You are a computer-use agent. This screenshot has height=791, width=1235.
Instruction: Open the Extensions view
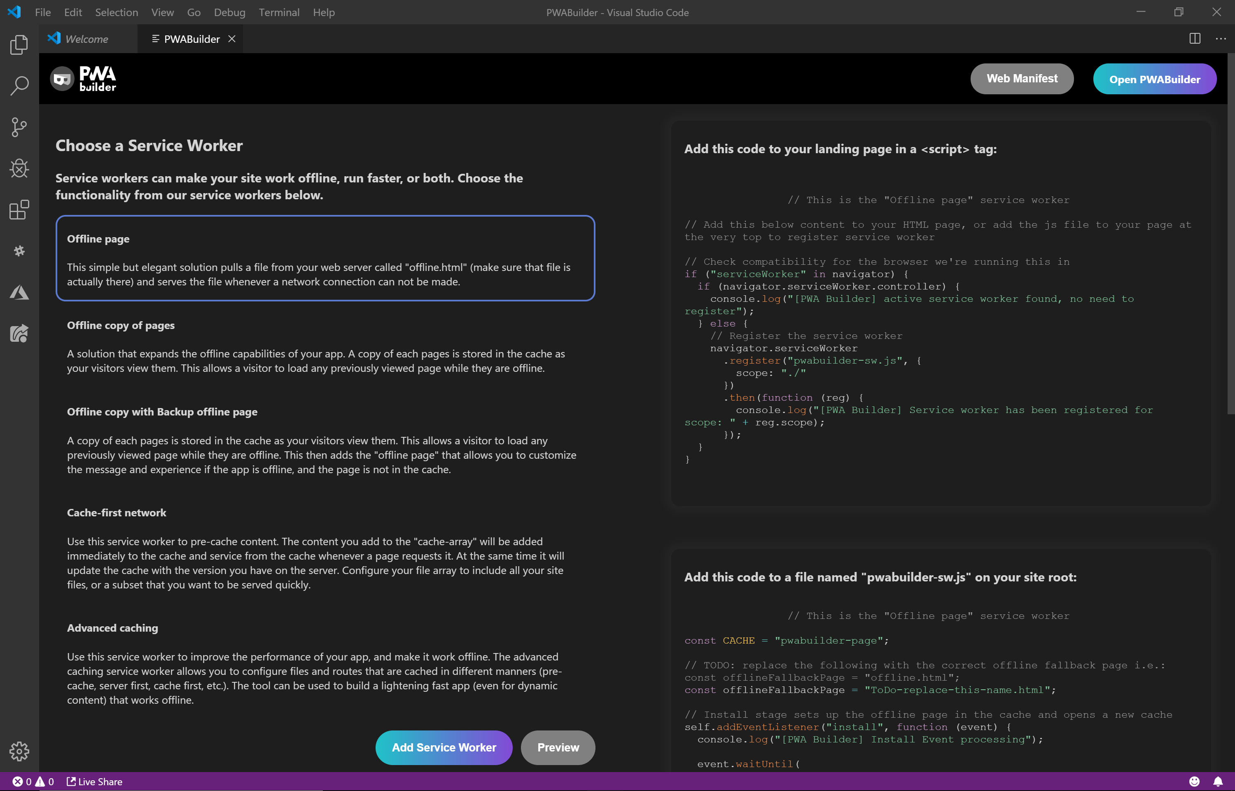(x=19, y=210)
